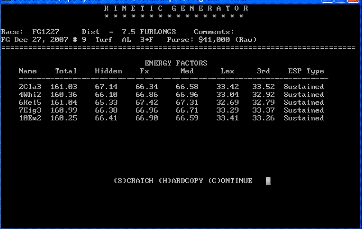Click the Total column header

pyautogui.click(x=66, y=71)
